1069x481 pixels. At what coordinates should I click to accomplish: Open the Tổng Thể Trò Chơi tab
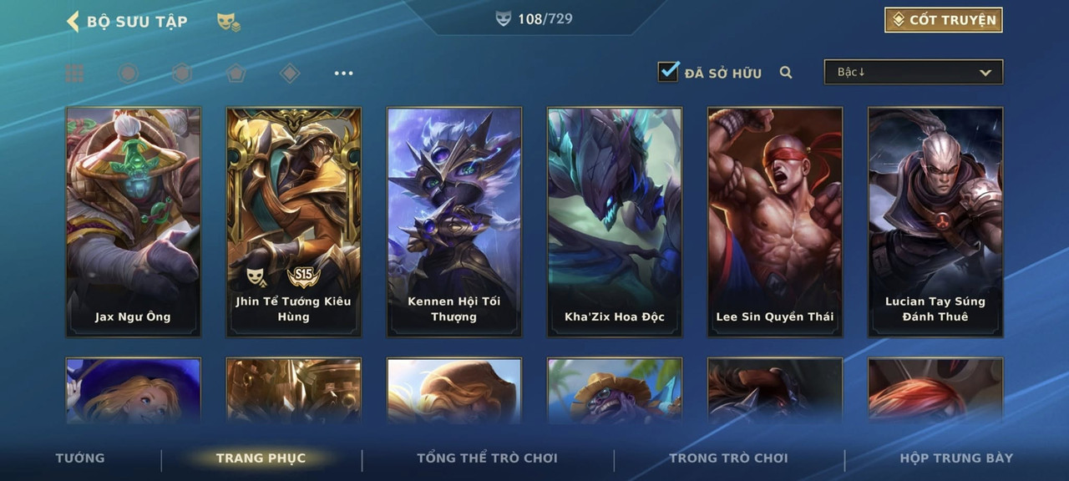tap(487, 458)
